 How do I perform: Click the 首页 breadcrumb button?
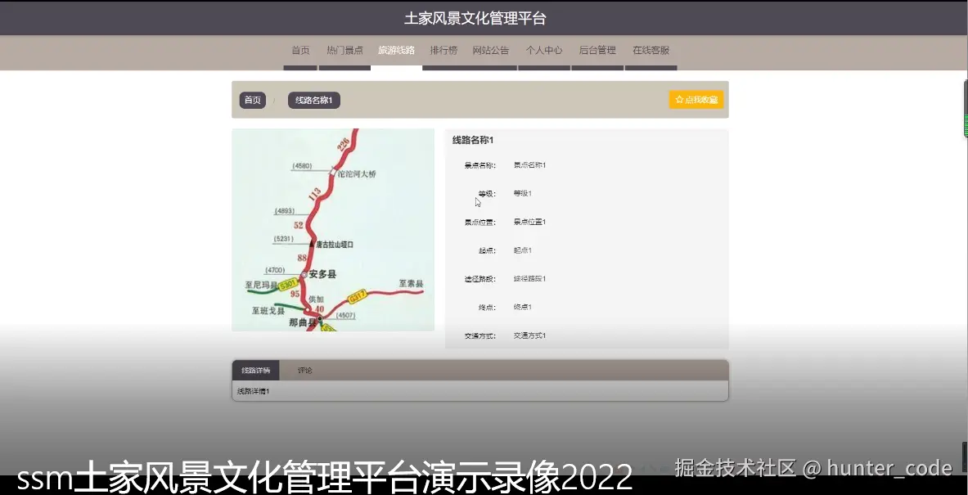[253, 101]
